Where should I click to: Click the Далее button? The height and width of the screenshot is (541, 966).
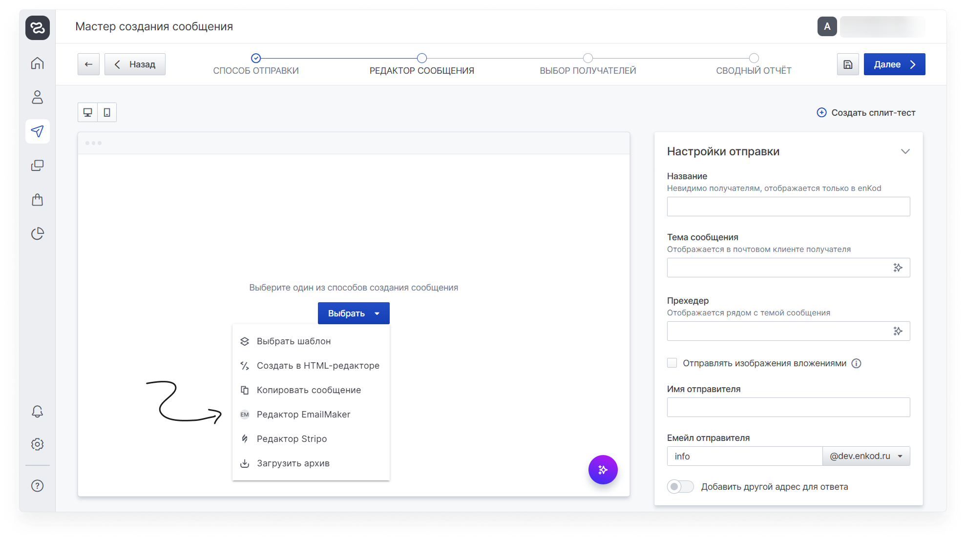point(894,64)
